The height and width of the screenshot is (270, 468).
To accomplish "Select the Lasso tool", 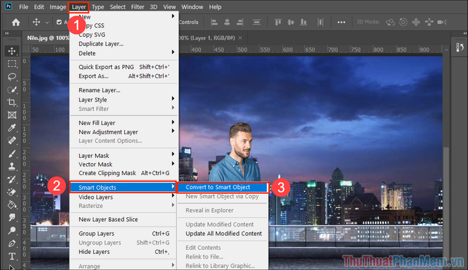I will (x=11, y=77).
